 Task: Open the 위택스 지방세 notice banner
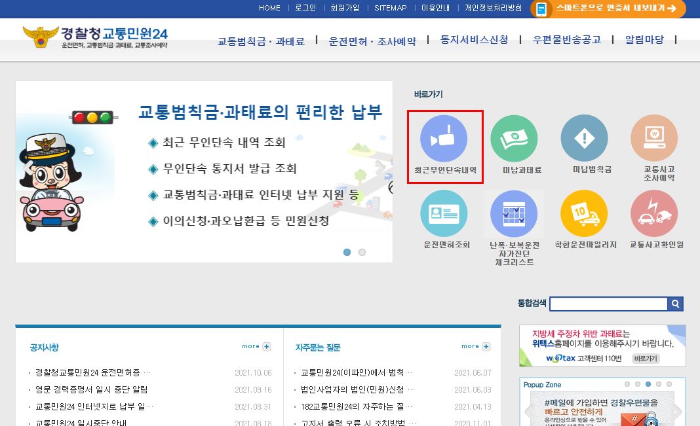pos(602,346)
